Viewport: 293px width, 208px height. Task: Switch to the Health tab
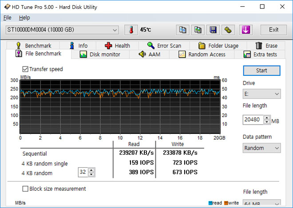117,46
